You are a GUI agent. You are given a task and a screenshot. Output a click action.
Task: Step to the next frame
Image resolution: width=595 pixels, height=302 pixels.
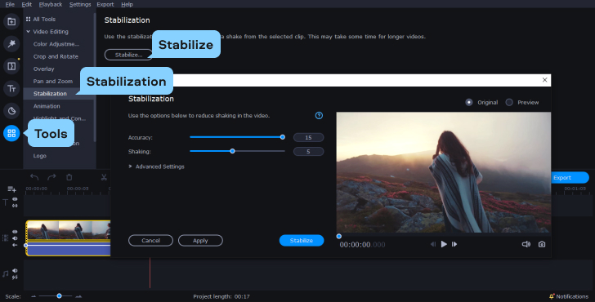[x=454, y=244]
